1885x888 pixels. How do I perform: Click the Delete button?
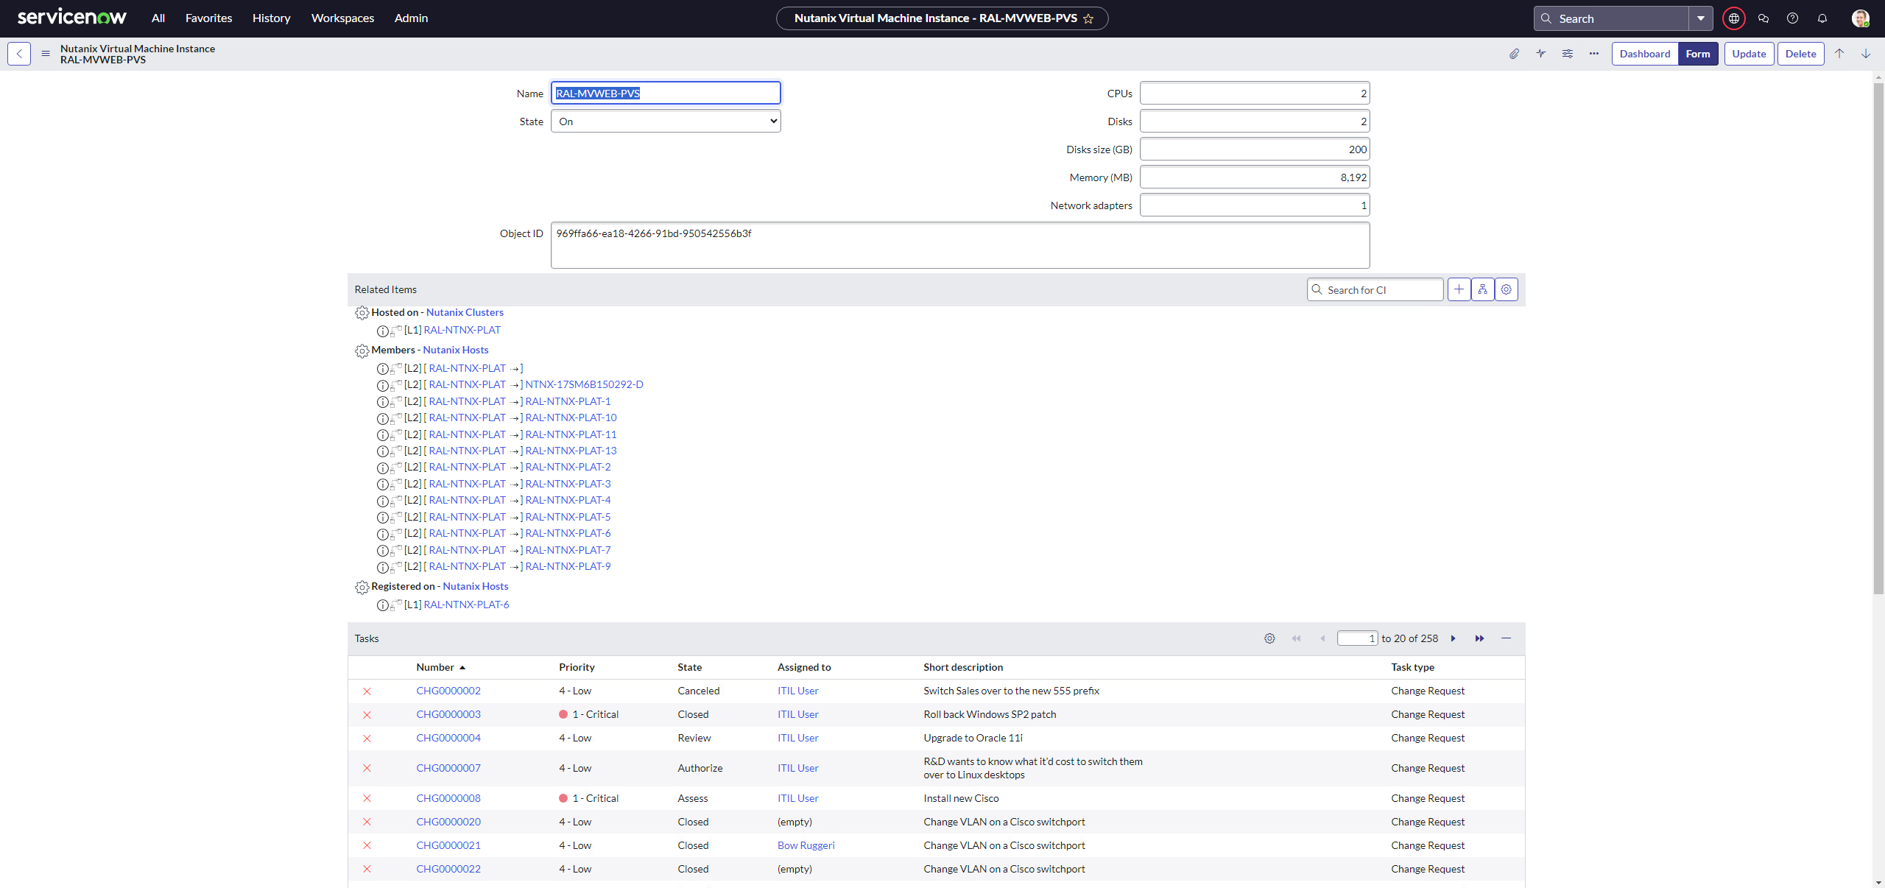1800,54
